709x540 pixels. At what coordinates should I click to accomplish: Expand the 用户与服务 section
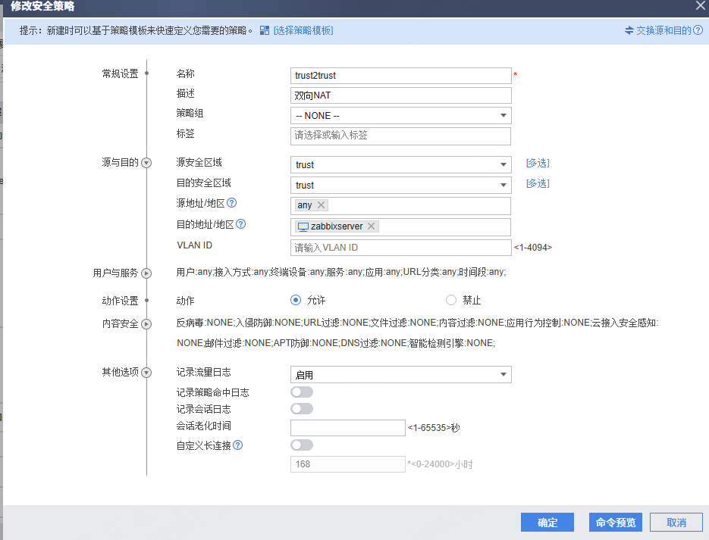click(x=147, y=273)
